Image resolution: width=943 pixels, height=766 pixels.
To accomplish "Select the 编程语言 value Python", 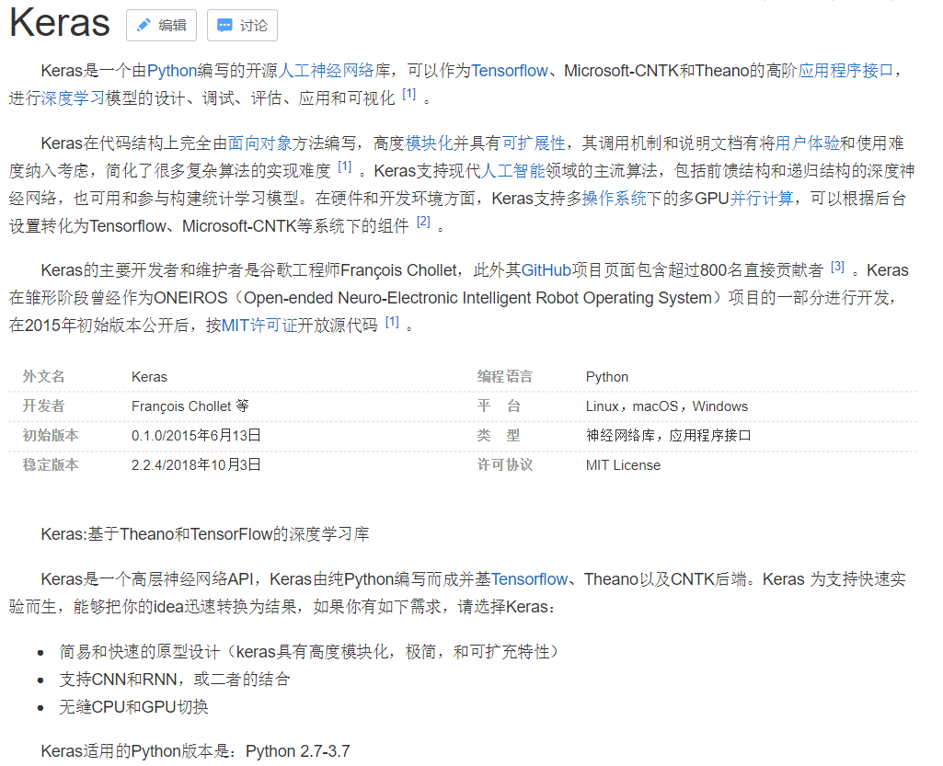I will click(x=607, y=377).
